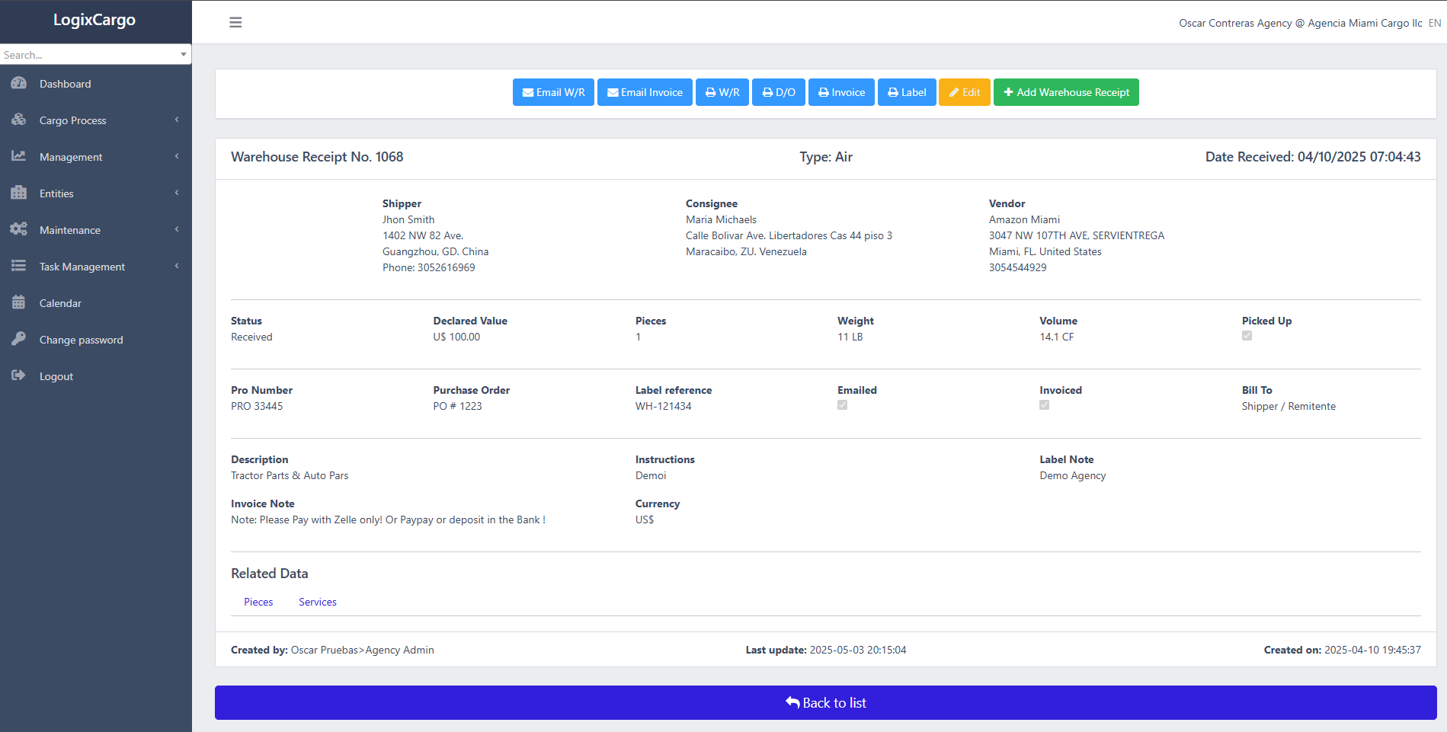Toggle the Invoiced checkbox

point(1044,405)
